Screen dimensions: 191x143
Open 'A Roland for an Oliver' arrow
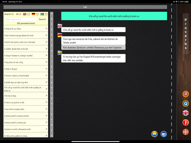(x=46, y=28)
